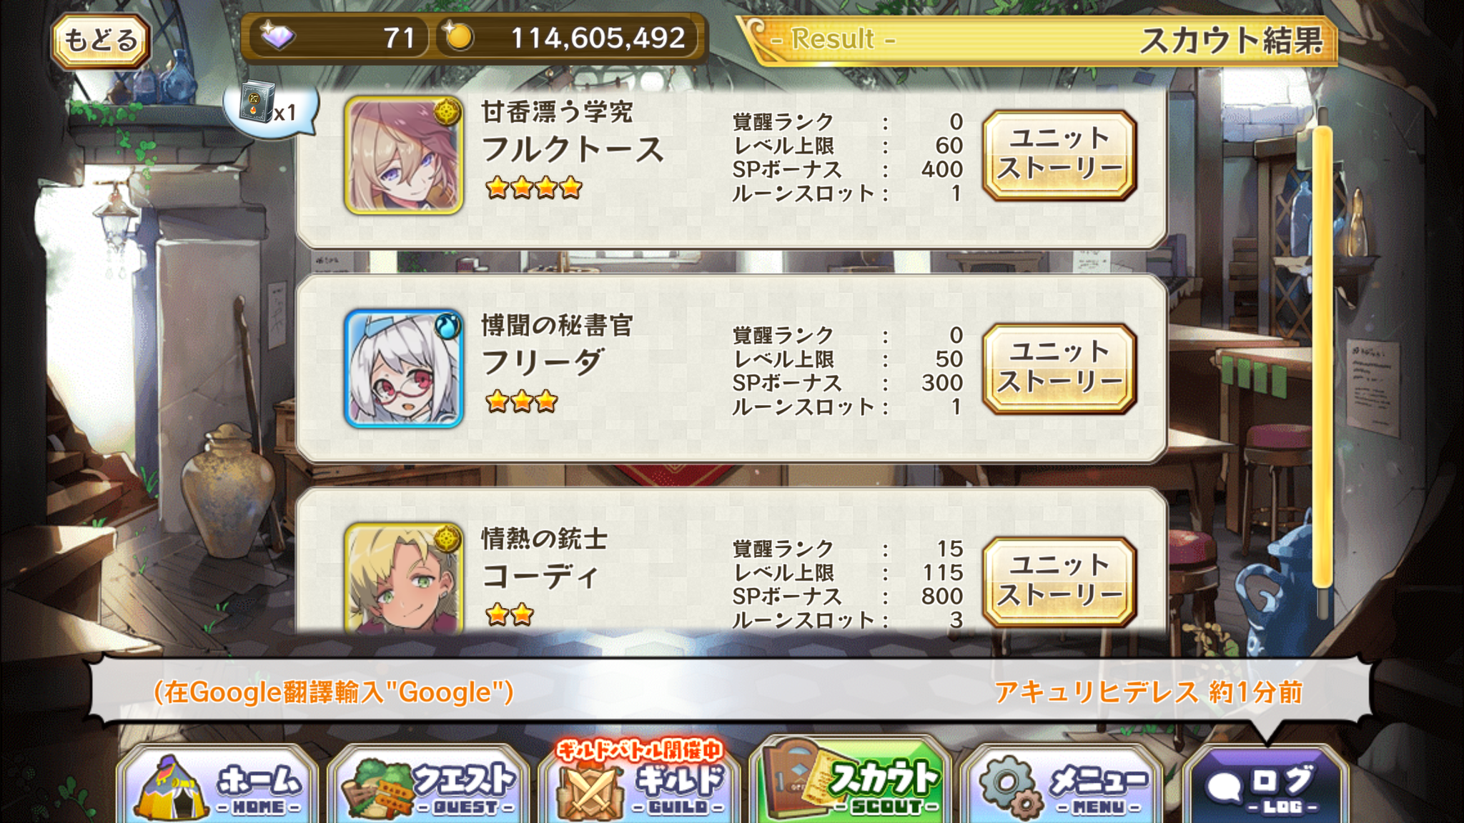Tap the gold coin currency icon
1464x823 pixels.
click(458, 37)
